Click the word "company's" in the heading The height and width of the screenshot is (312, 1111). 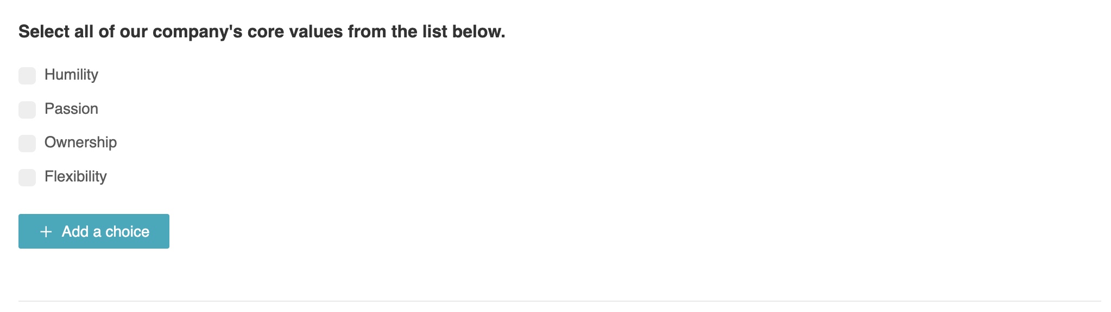pos(197,32)
